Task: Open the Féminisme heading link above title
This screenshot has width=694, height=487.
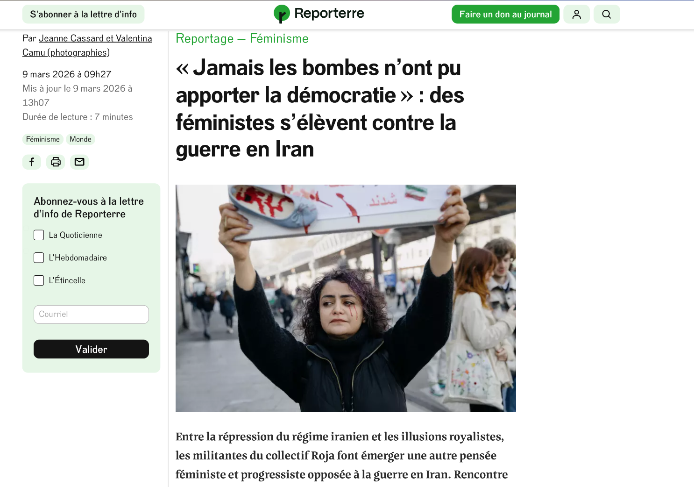Action: (x=279, y=39)
